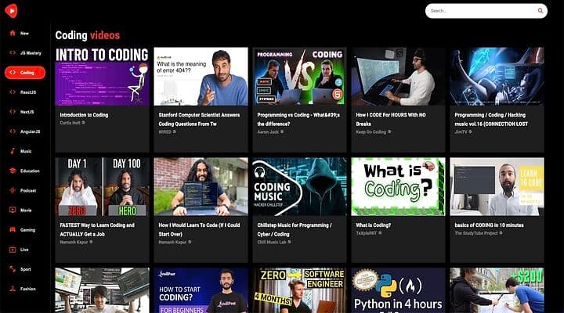Click the Gaming controller icon
This screenshot has height=313, width=564.
(13, 229)
